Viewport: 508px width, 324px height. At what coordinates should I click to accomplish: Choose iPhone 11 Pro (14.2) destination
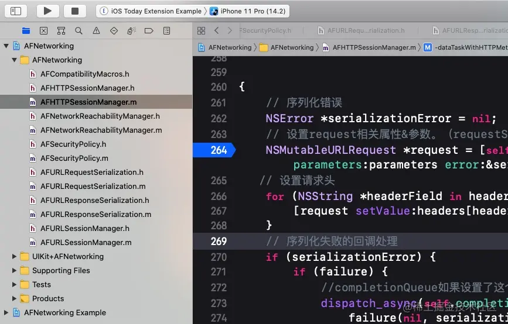(x=248, y=11)
